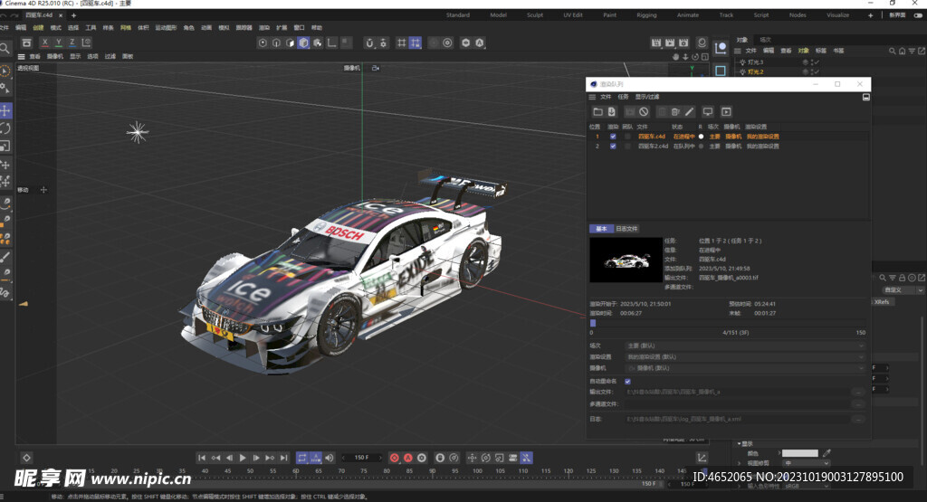Screen dimensions: 927x502
Task: Click the highlighted polygon mode cube icon
Action: click(x=303, y=43)
